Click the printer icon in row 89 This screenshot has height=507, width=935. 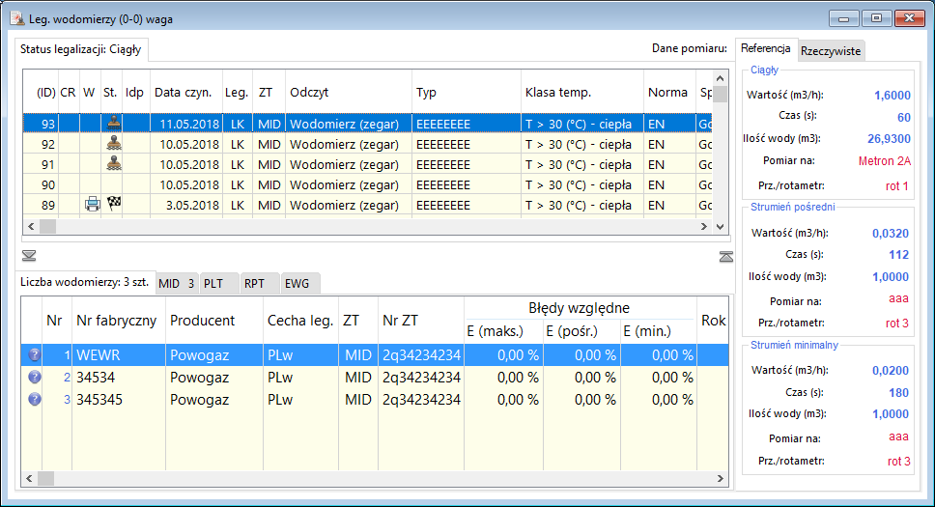92,205
